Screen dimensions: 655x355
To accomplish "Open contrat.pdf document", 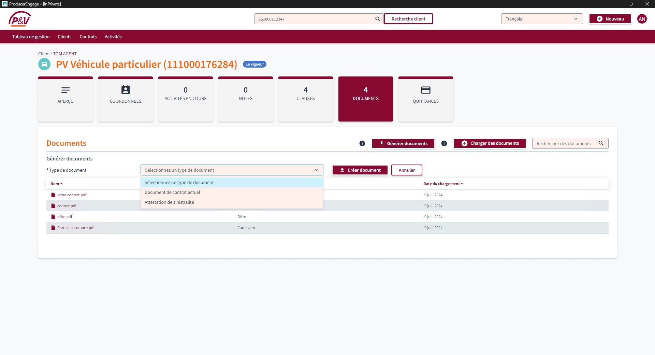I will pyautogui.click(x=67, y=206).
